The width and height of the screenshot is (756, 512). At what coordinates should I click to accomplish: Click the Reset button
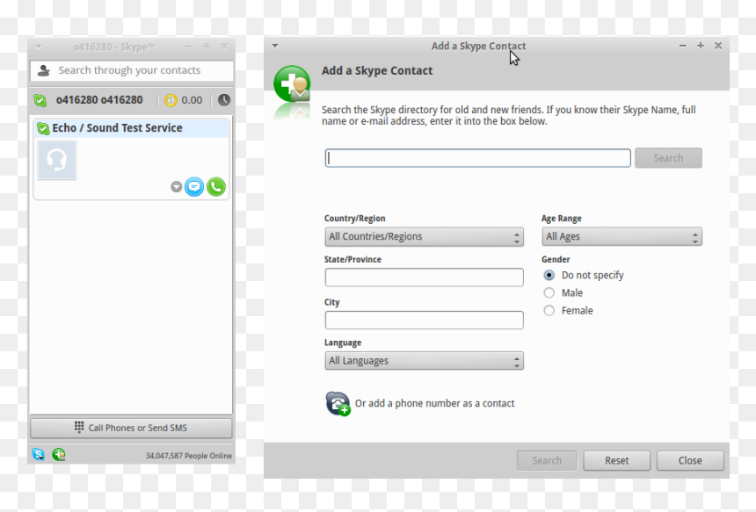[616, 460]
